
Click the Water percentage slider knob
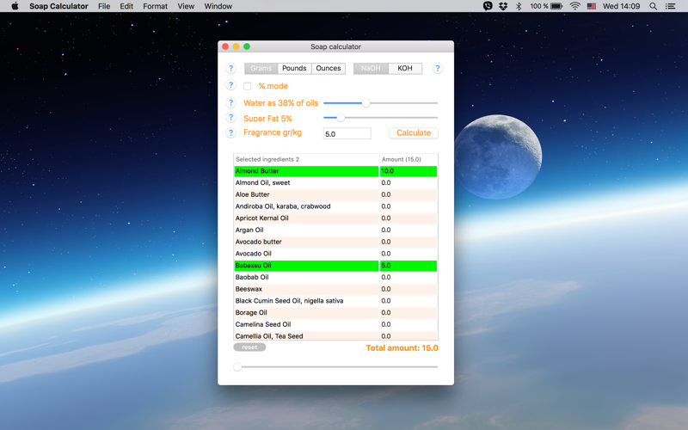point(366,103)
